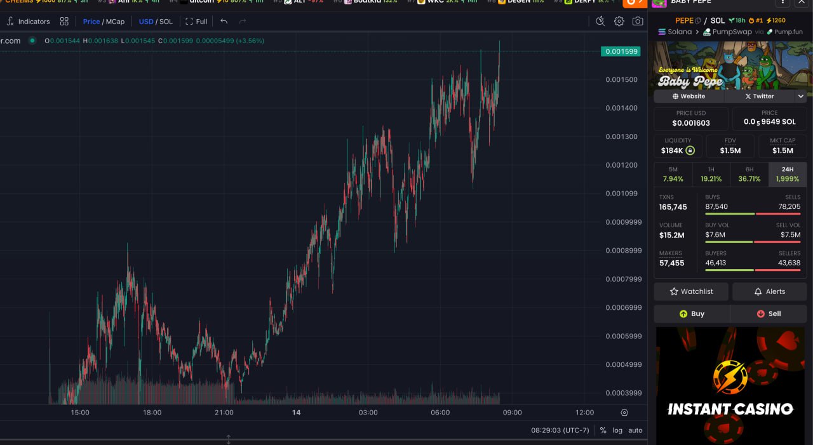Toggle auto scale on the chart

click(636, 430)
